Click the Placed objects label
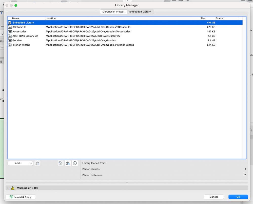 [x=91, y=169]
